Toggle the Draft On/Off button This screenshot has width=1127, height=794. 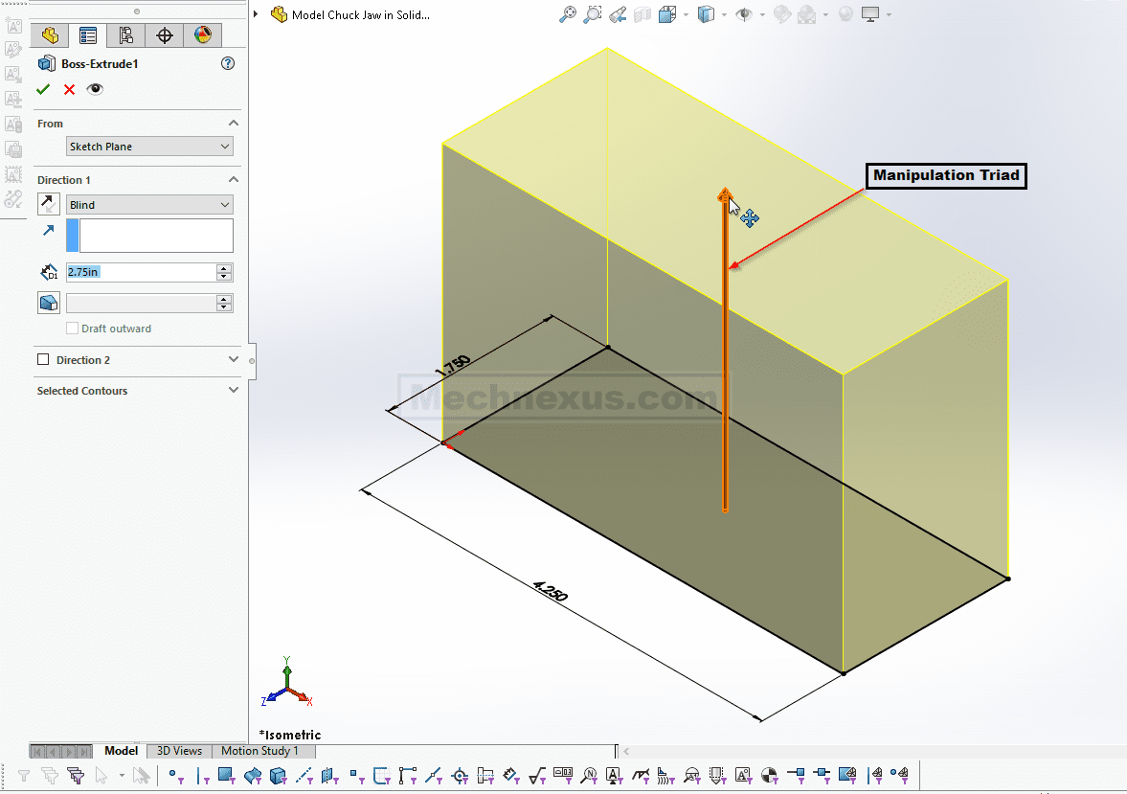coord(48,303)
